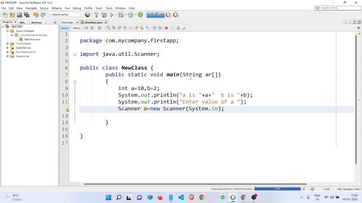The height and width of the screenshot is (203, 362).
Task: Open the Debug Project dropdown arrow
Action: pyautogui.click(x=126, y=15)
